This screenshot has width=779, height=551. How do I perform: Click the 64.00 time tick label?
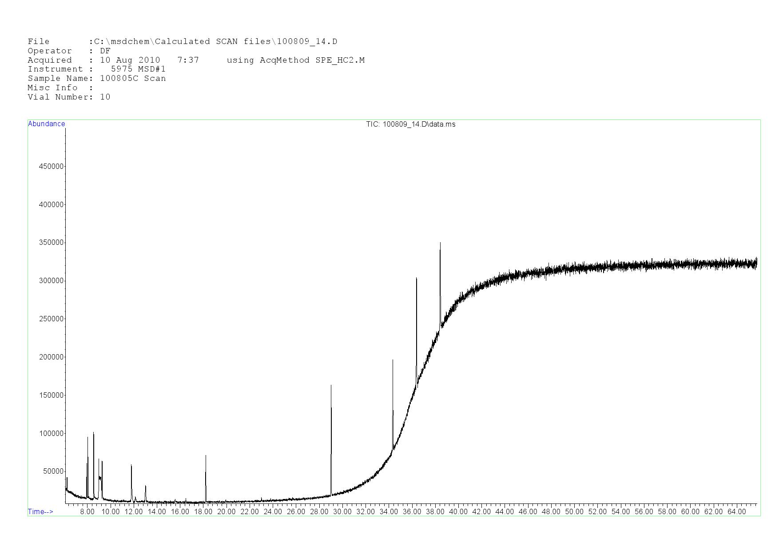pos(736,511)
